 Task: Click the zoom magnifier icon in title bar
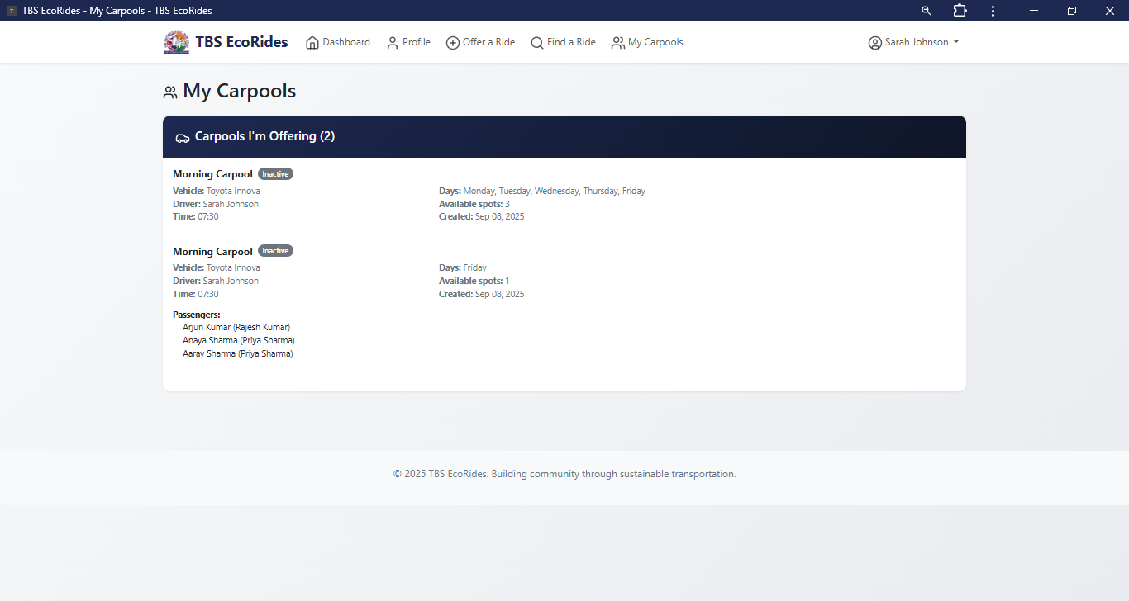click(926, 11)
